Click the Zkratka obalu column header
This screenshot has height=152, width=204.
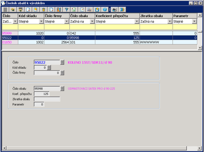[156, 16]
